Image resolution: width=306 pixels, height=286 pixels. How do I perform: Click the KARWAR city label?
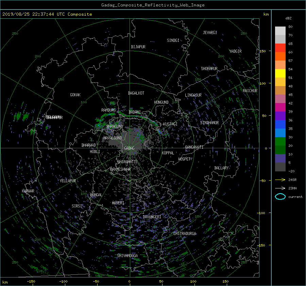(28, 191)
